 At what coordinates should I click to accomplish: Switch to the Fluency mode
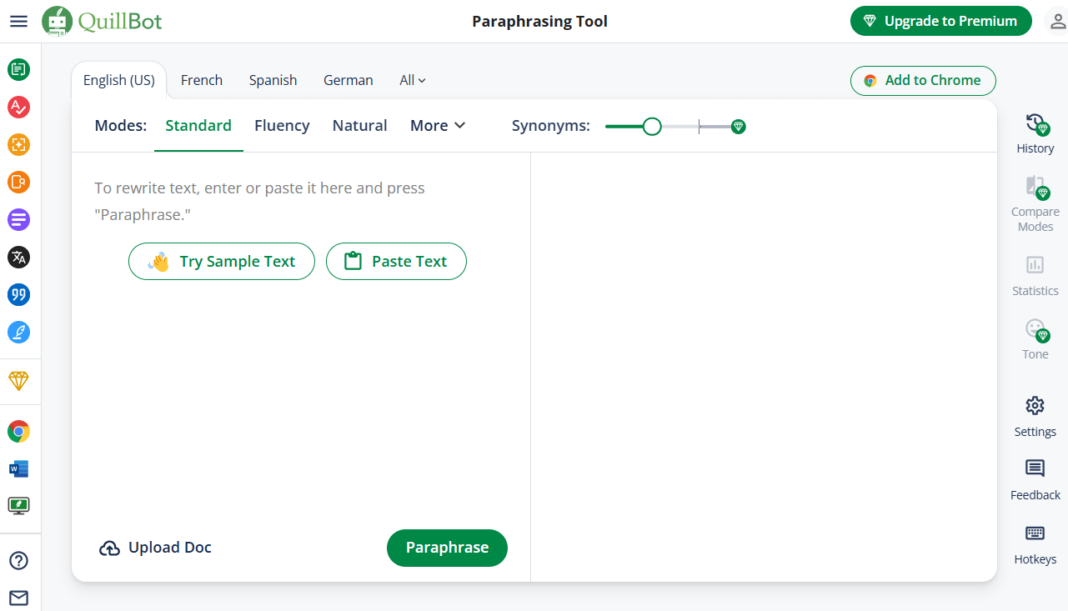tap(282, 126)
